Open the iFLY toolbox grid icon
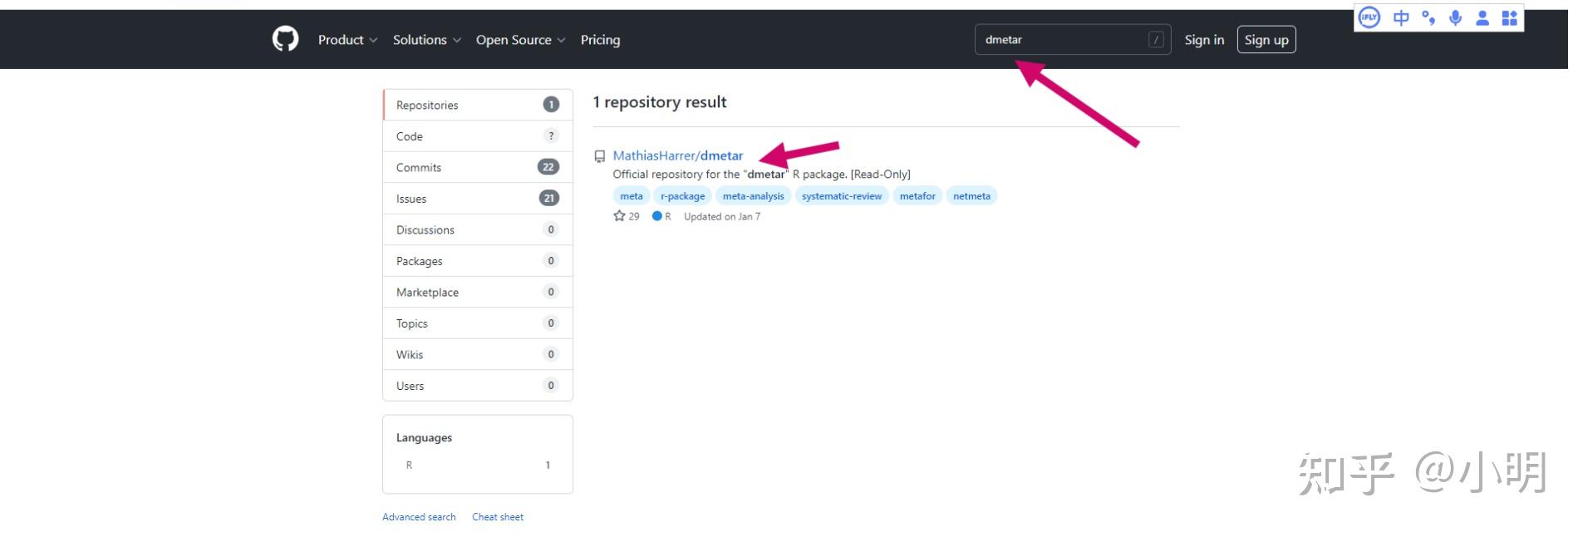The height and width of the screenshot is (537, 1588). click(x=1510, y=17)
